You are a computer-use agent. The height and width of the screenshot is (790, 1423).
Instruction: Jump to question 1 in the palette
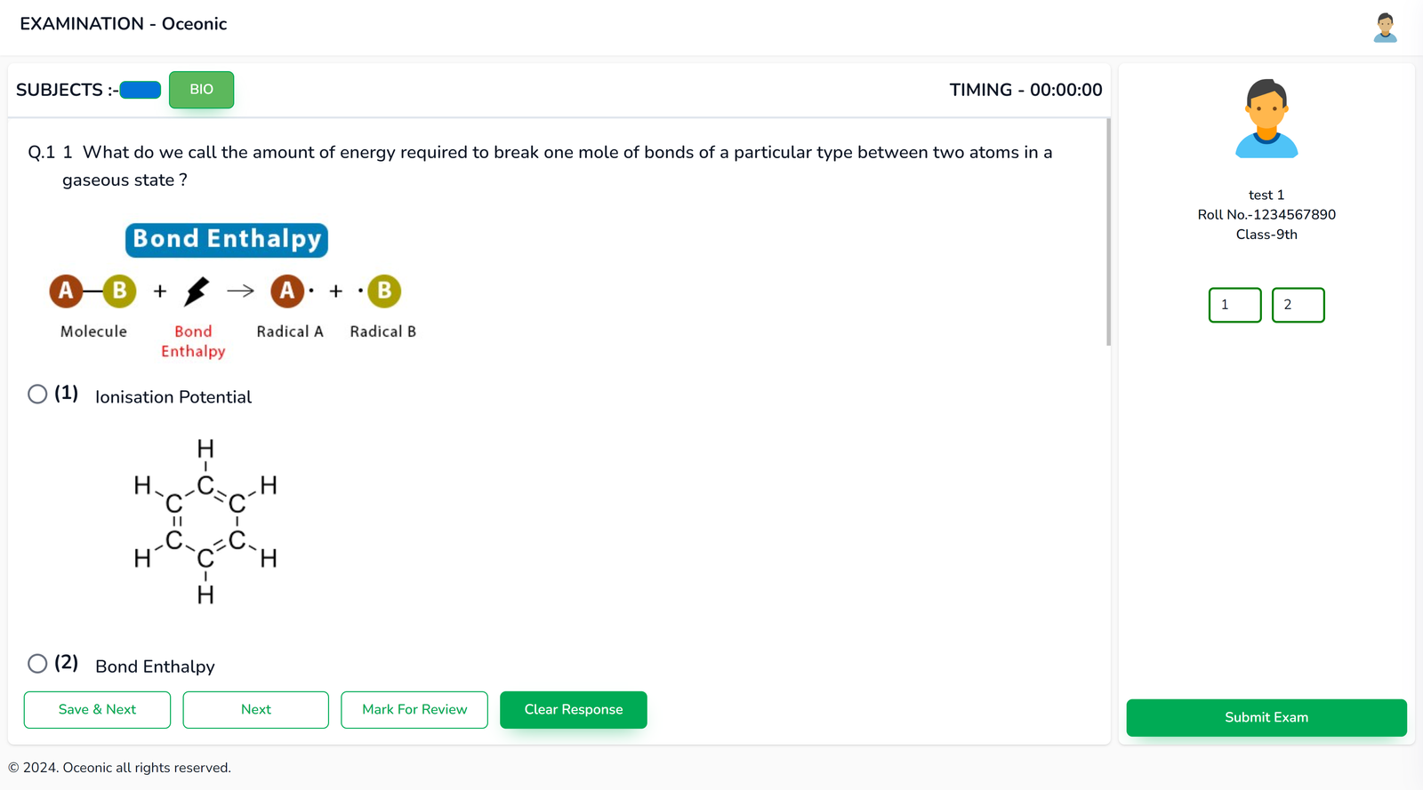[1234, 305]
